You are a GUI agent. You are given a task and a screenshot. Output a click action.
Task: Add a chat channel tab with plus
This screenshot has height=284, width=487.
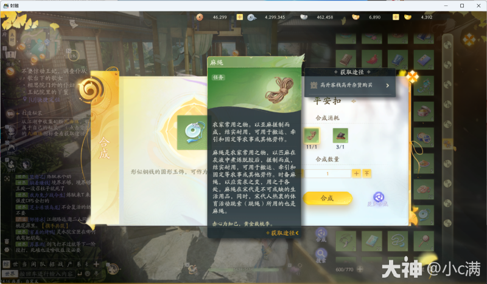point(96,264)
